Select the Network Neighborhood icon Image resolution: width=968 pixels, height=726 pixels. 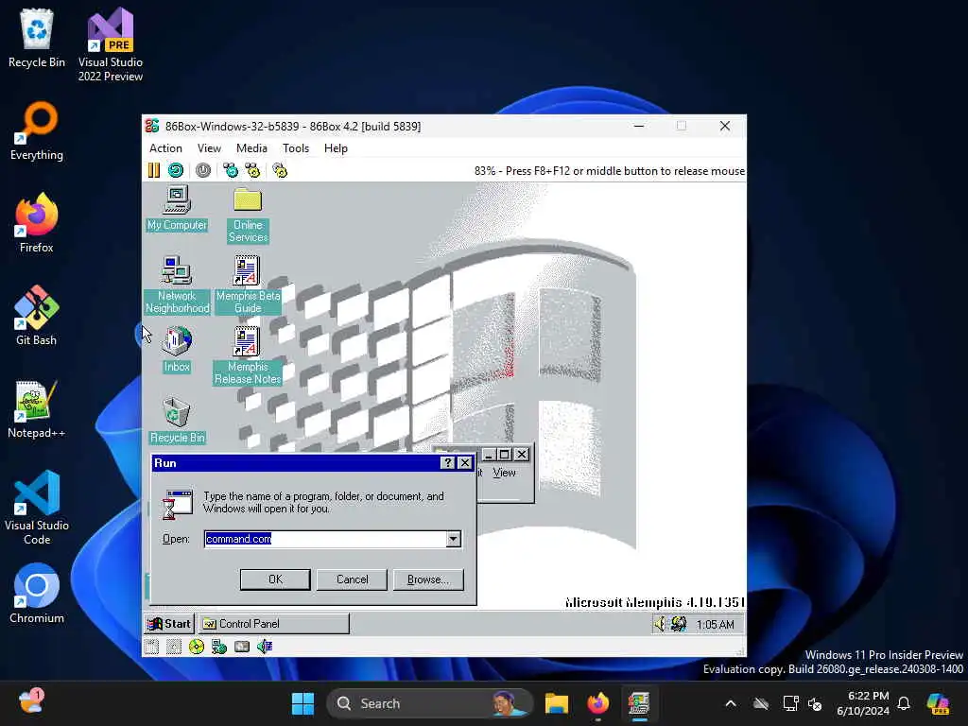pyautogui.click(x=177, y=285)
